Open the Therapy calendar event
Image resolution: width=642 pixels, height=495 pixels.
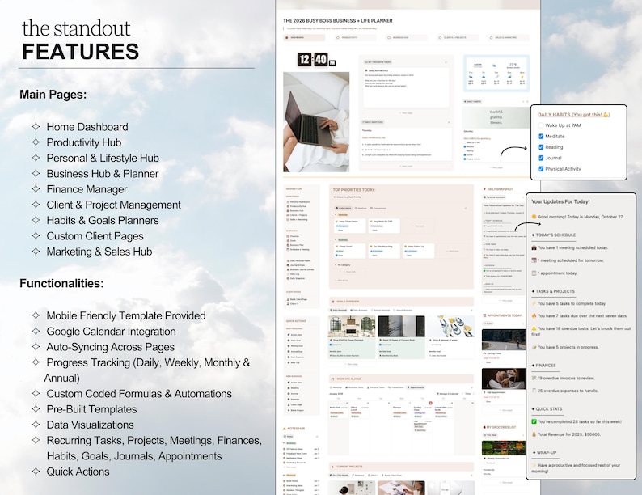coord(401,411)
